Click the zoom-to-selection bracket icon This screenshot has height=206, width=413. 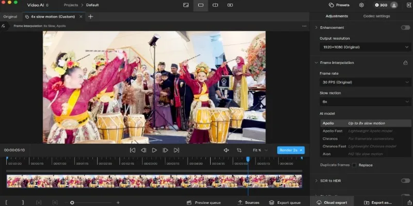[x=55, y=202]
